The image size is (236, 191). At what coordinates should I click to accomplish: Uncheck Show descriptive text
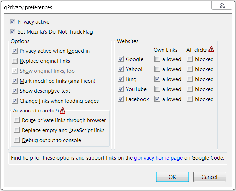[x=15, y=91]
